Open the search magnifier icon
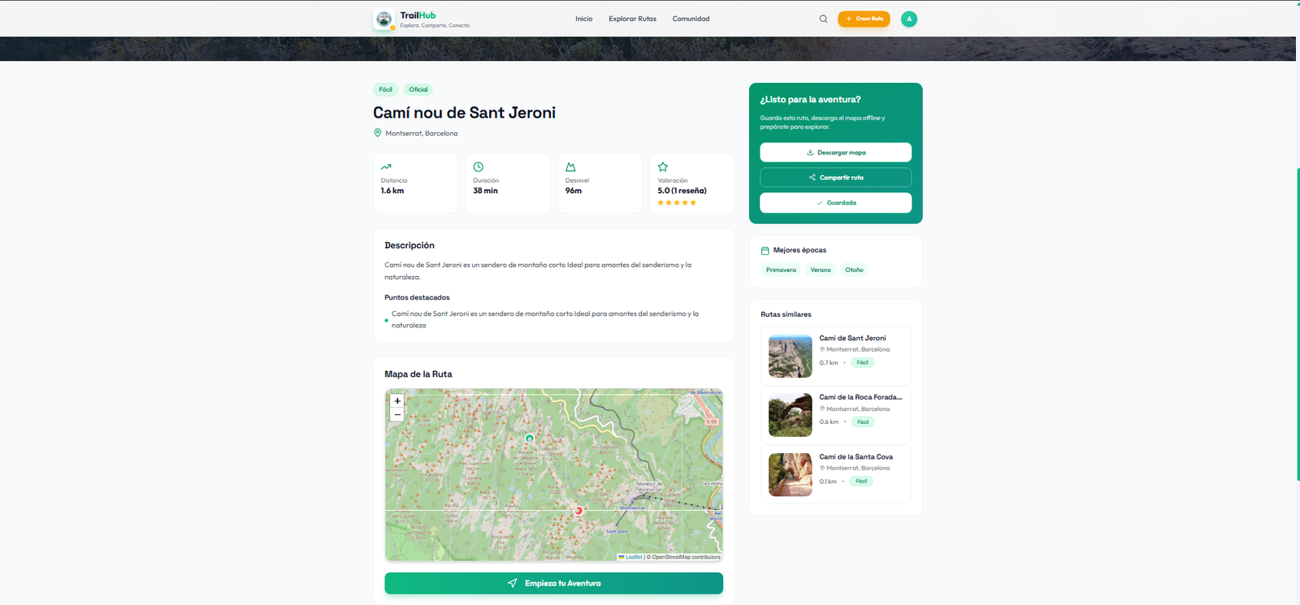Viewport: 1300px width, 605px height. pyautogui.click(x=823, y=19)
